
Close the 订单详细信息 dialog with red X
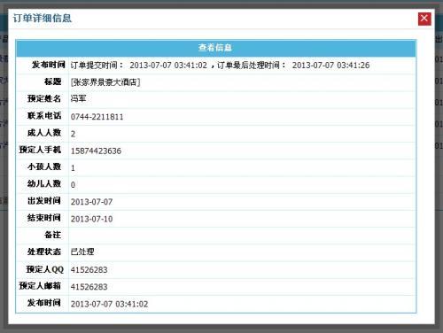[424, 19]
